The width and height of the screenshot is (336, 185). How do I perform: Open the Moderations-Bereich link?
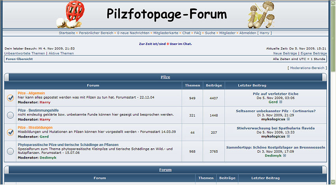tap(307, 68)
